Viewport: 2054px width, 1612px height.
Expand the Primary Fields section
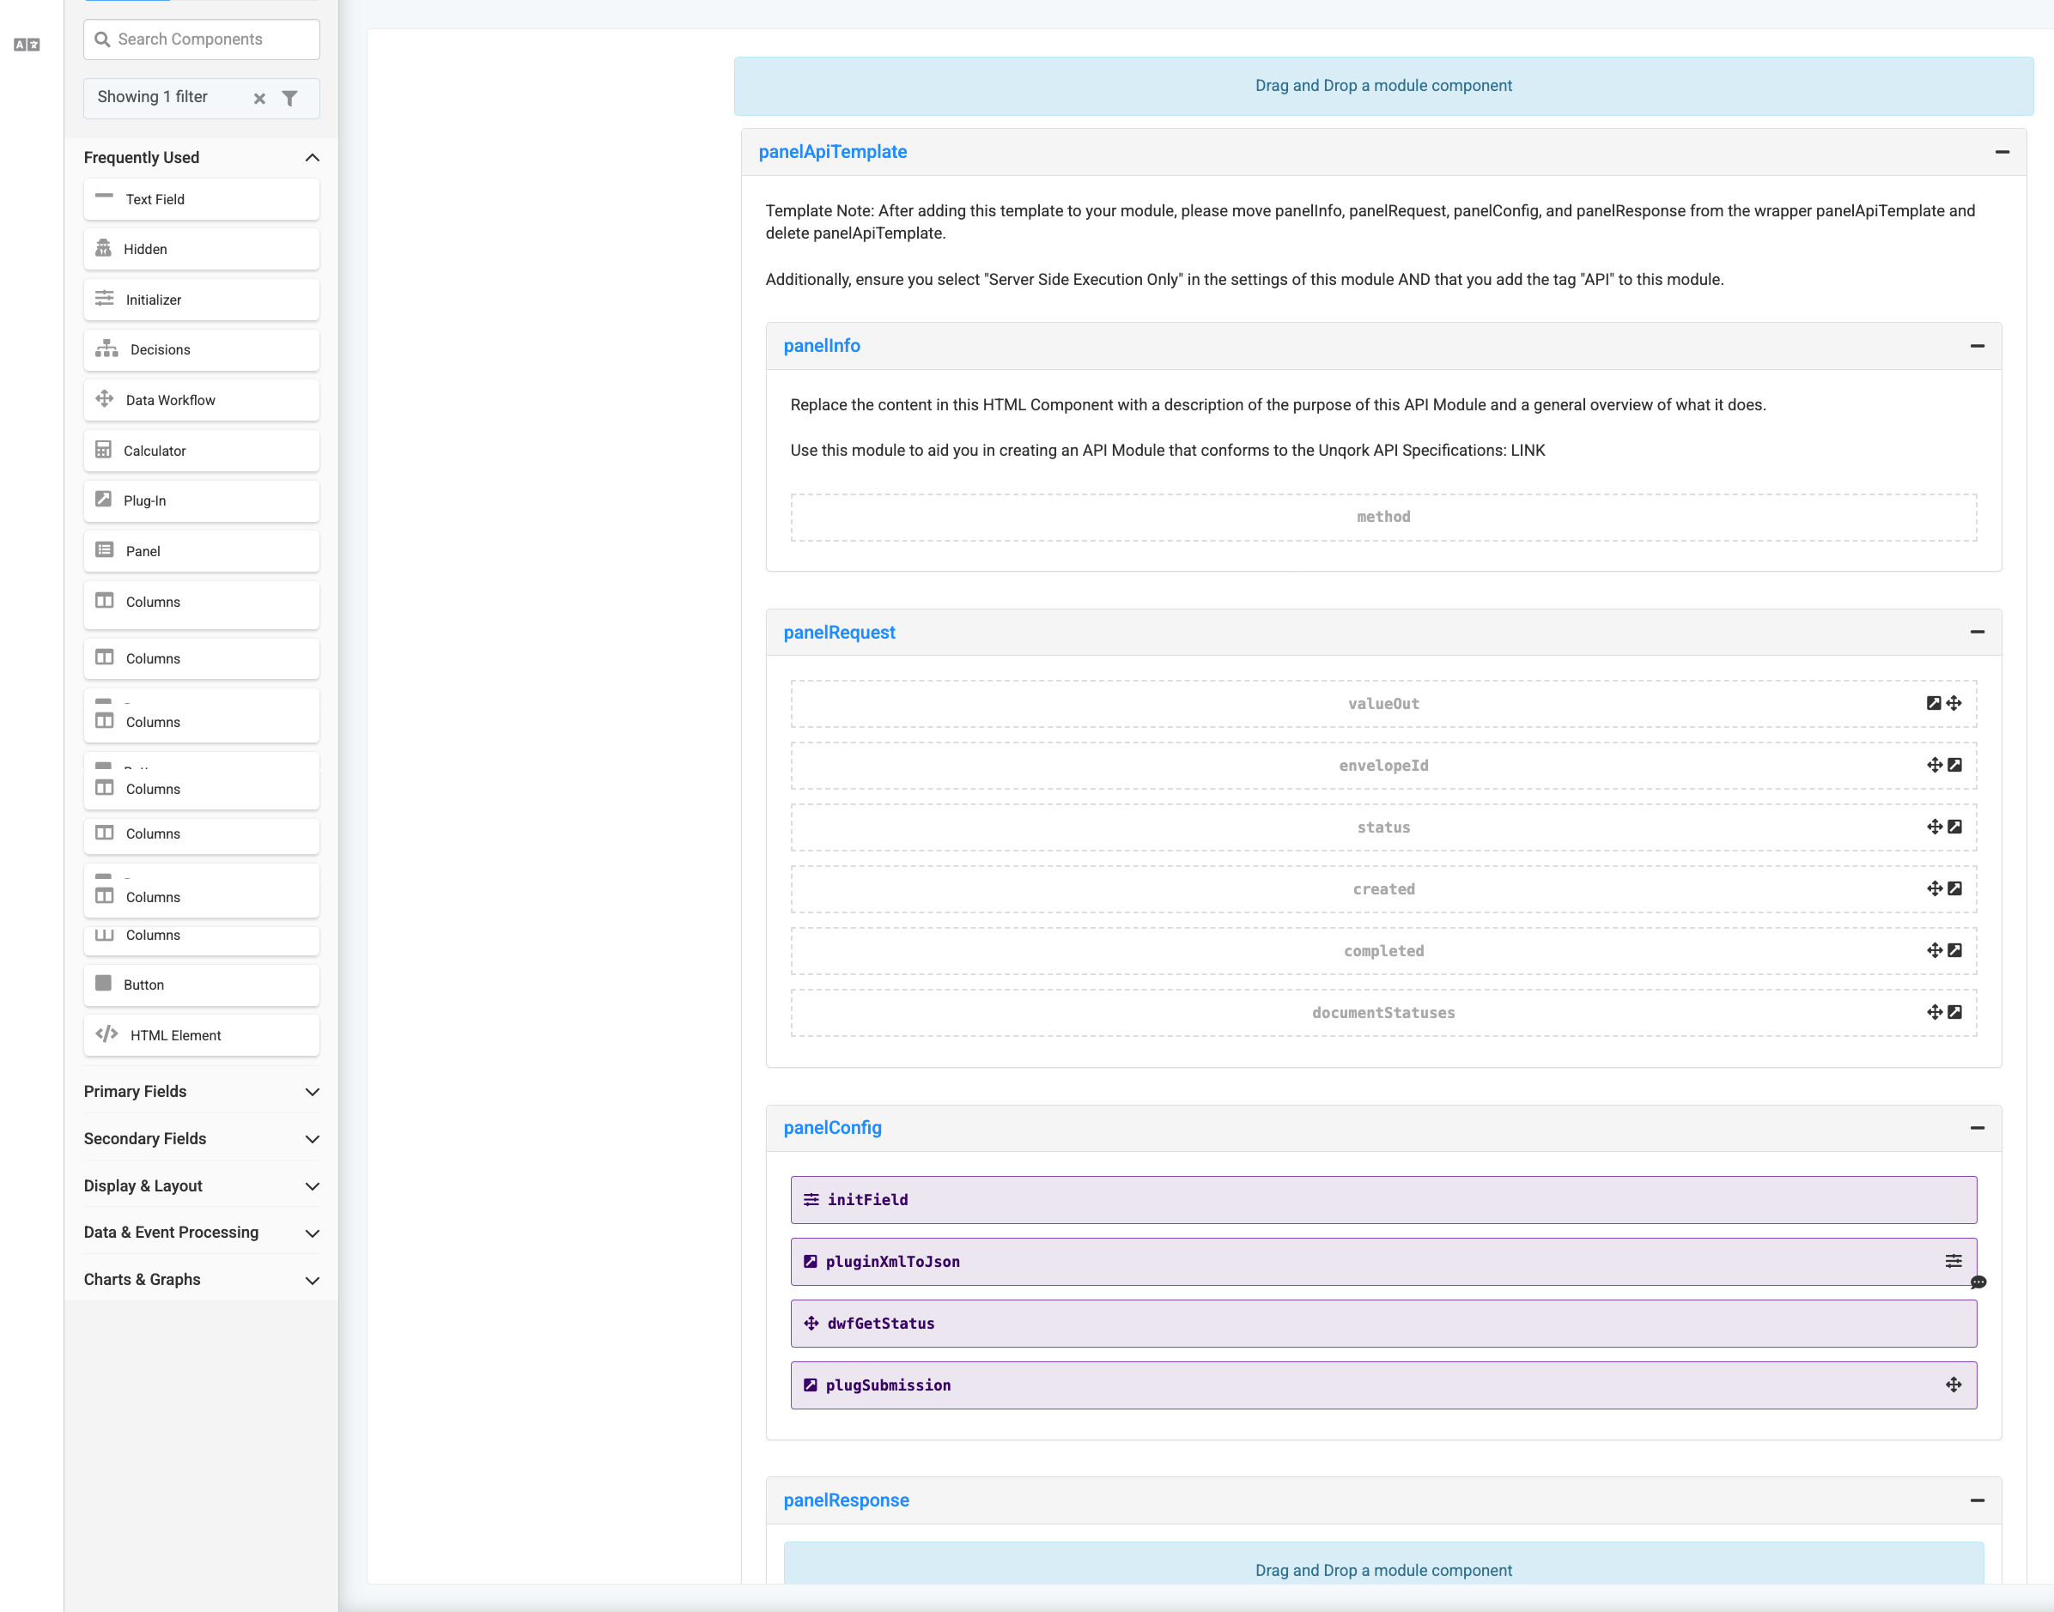(x=313, y=1091)
